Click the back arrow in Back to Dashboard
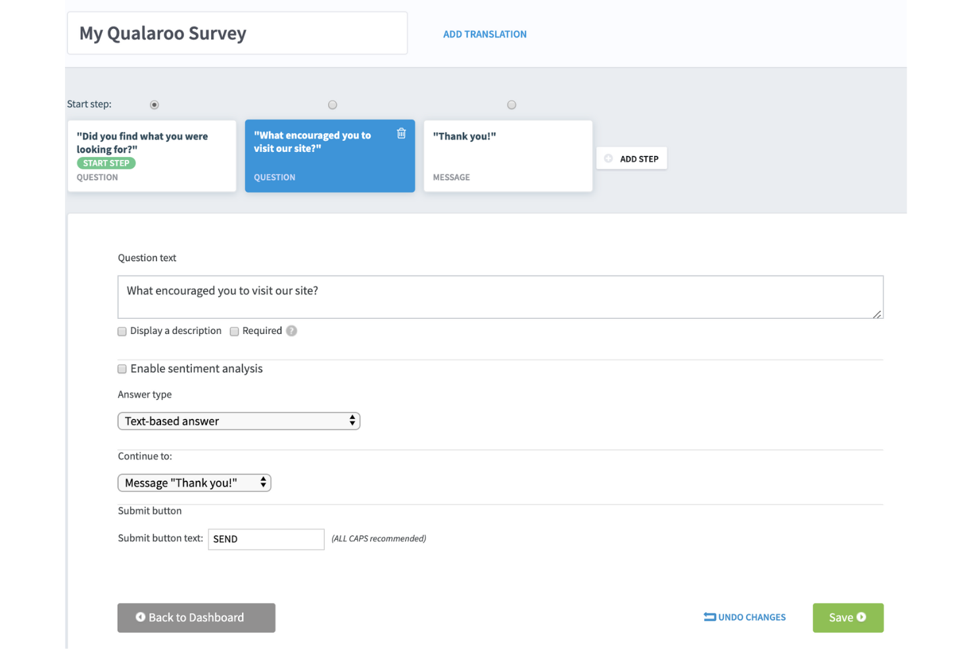 point(139,617)
